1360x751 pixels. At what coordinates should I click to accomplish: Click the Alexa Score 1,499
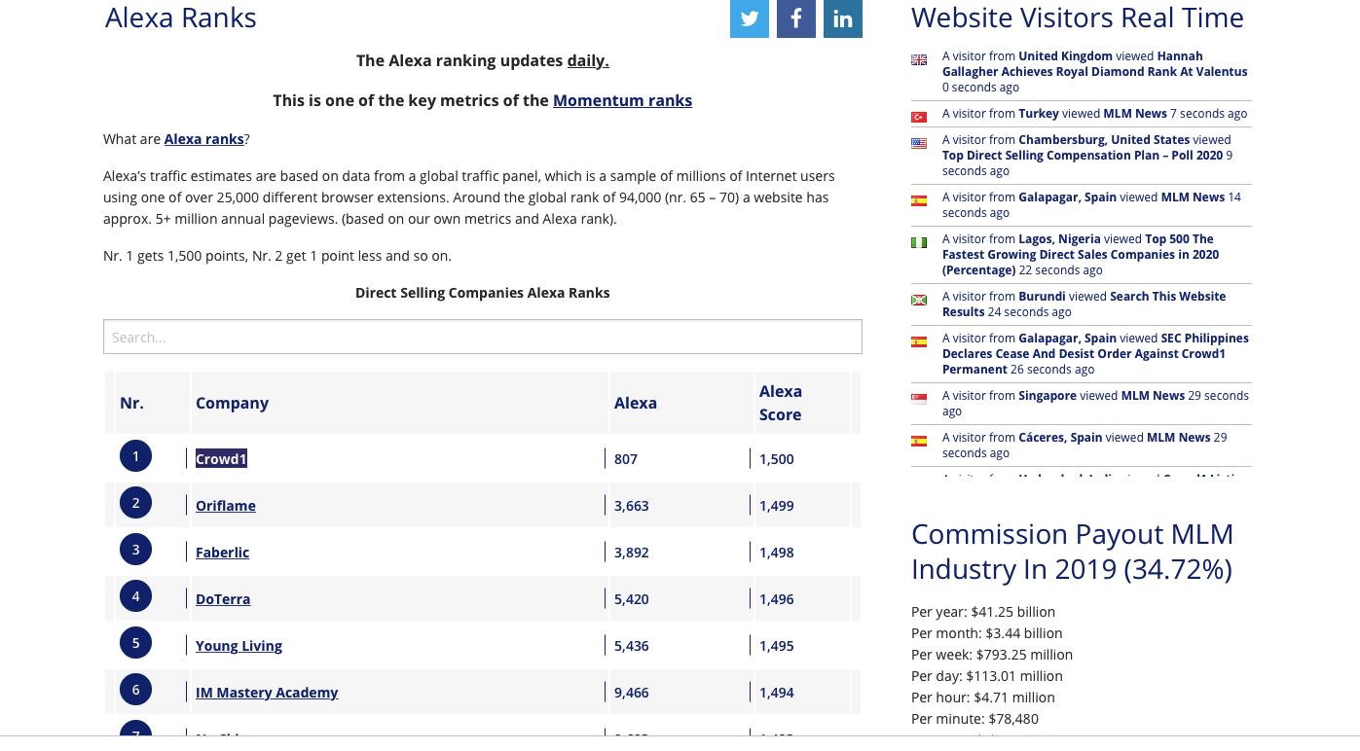pos(777,506)
